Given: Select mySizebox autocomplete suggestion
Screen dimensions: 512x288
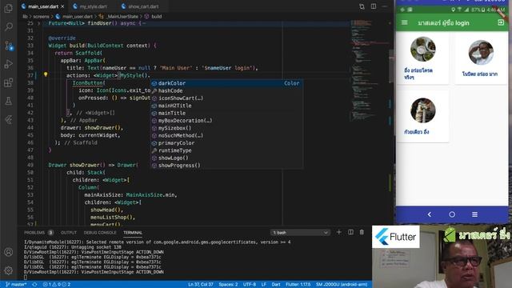Looking at the screenshot, I should point(226,128).
